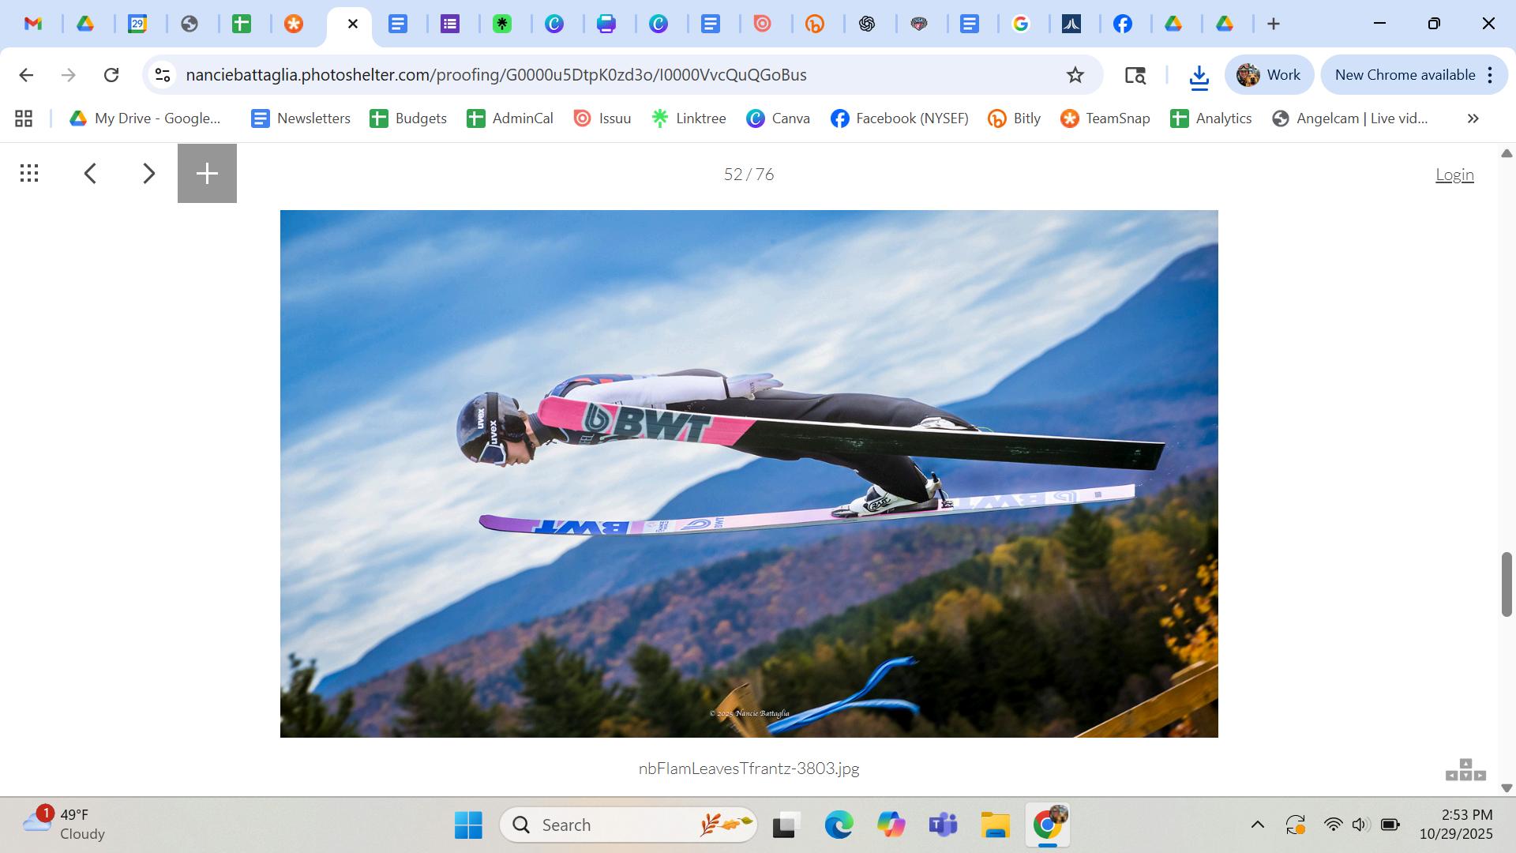This screenshot has width=1516, height=853.
Task: Expand the hidden bookmarks overflow chevron
Action: [1473, 118]
